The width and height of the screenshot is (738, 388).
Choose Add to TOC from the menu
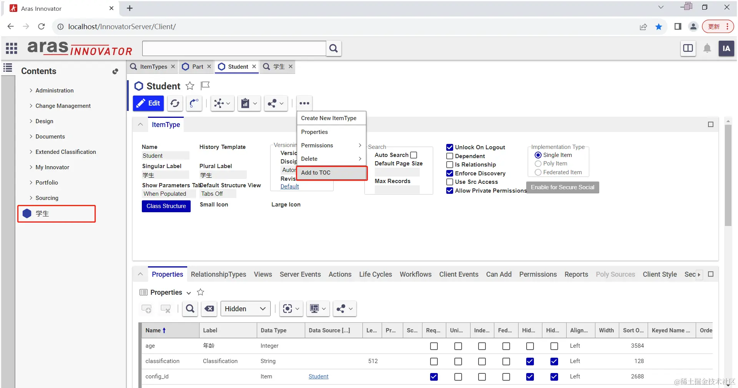click(332, 173)
